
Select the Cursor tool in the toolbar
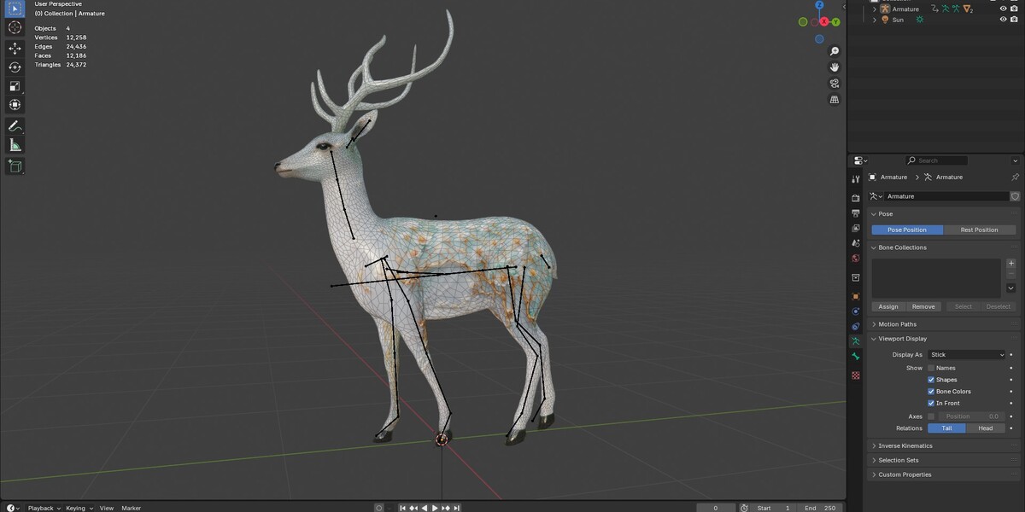click(x=15, y=27)
